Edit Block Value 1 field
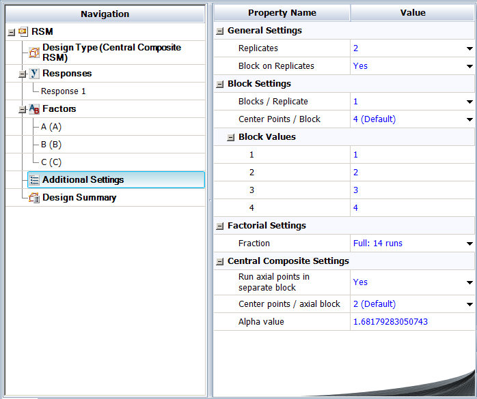 click(412, 155)
